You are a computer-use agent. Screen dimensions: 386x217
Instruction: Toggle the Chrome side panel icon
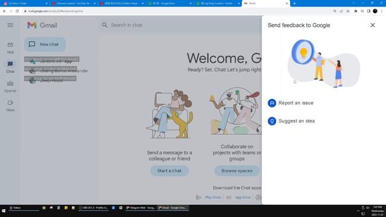[x=369, y=11]
